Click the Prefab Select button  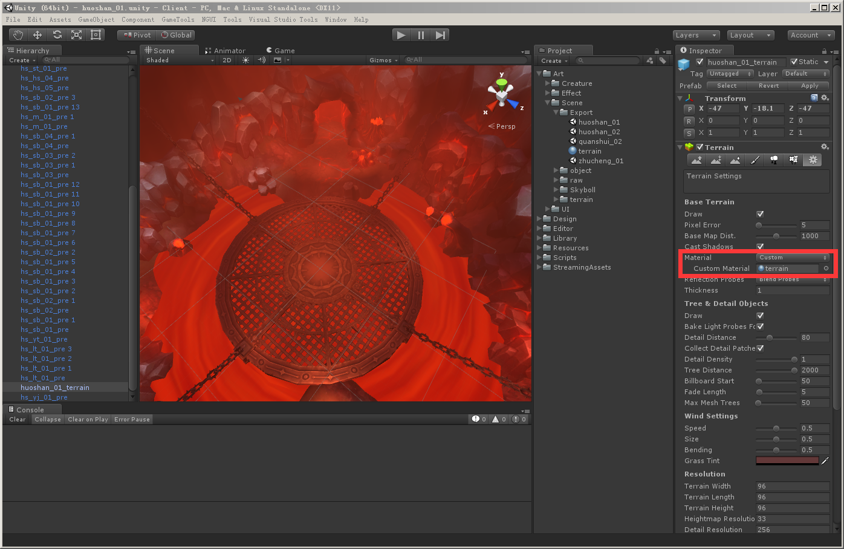tap(727, 86)
